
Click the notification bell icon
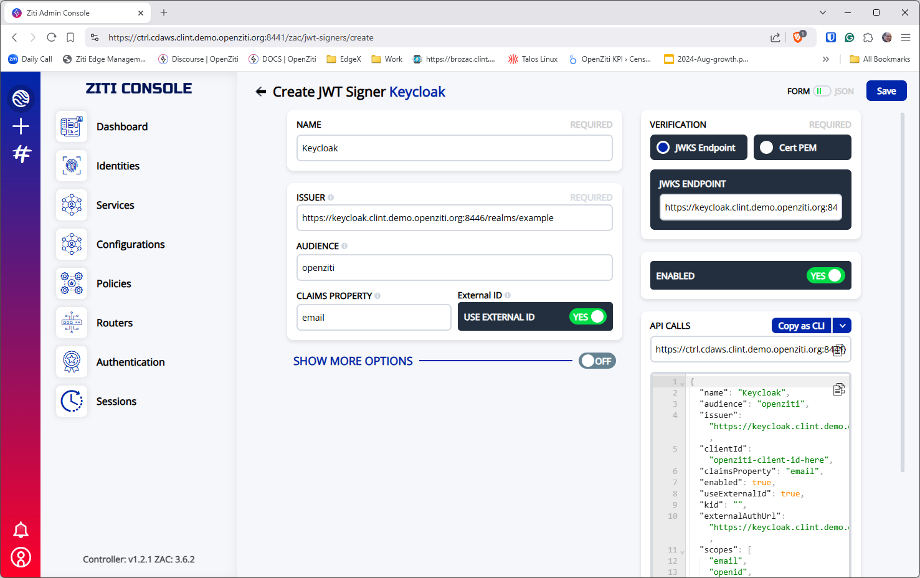tap(21, 530)
